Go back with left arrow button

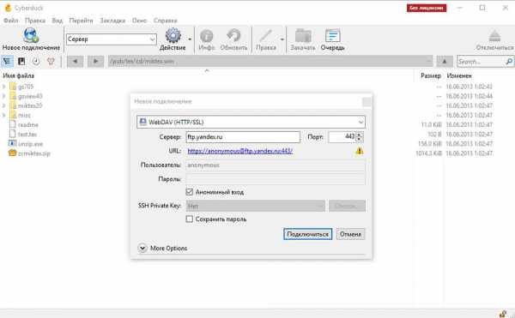pyautogui.click(x=75, y=62)
